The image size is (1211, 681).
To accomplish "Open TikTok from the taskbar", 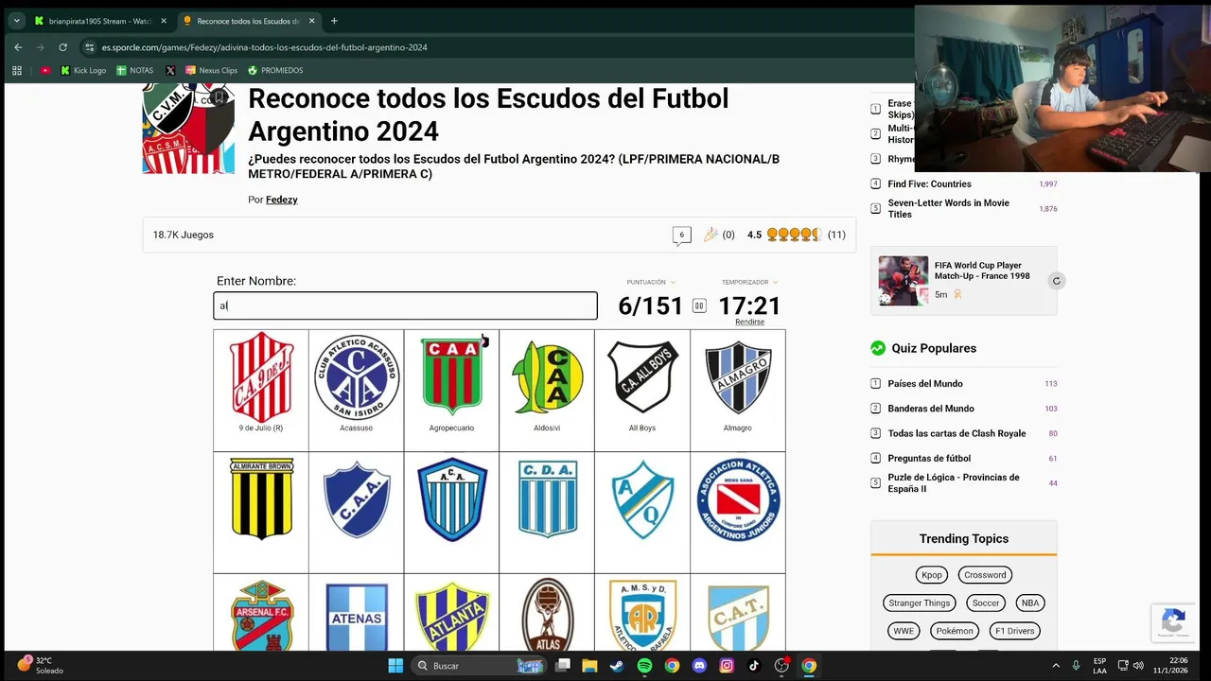I will pos(754,665).
